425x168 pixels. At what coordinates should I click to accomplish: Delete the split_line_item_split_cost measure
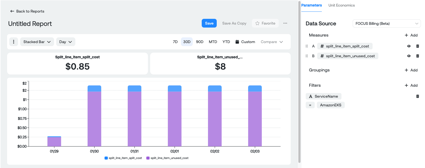click(x=417, y=46)
